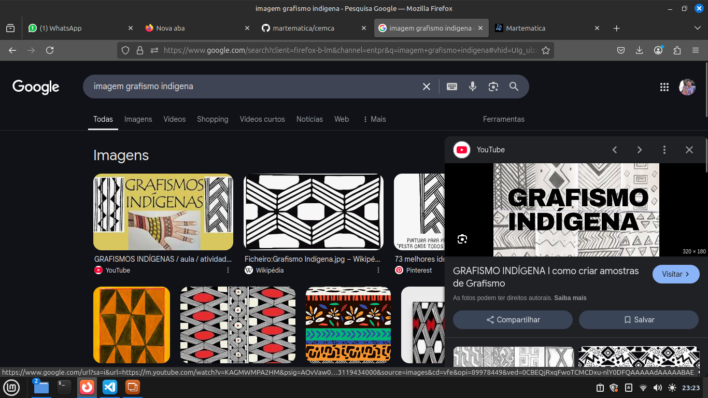708x398 pixels.
Task: Open red ovals pattern thumbnail
Action: pyautogui.click(x=238, y=325)
